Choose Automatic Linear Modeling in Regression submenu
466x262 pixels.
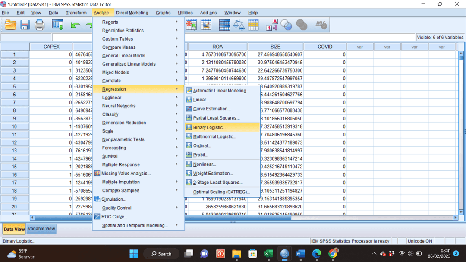click(221, 91)
